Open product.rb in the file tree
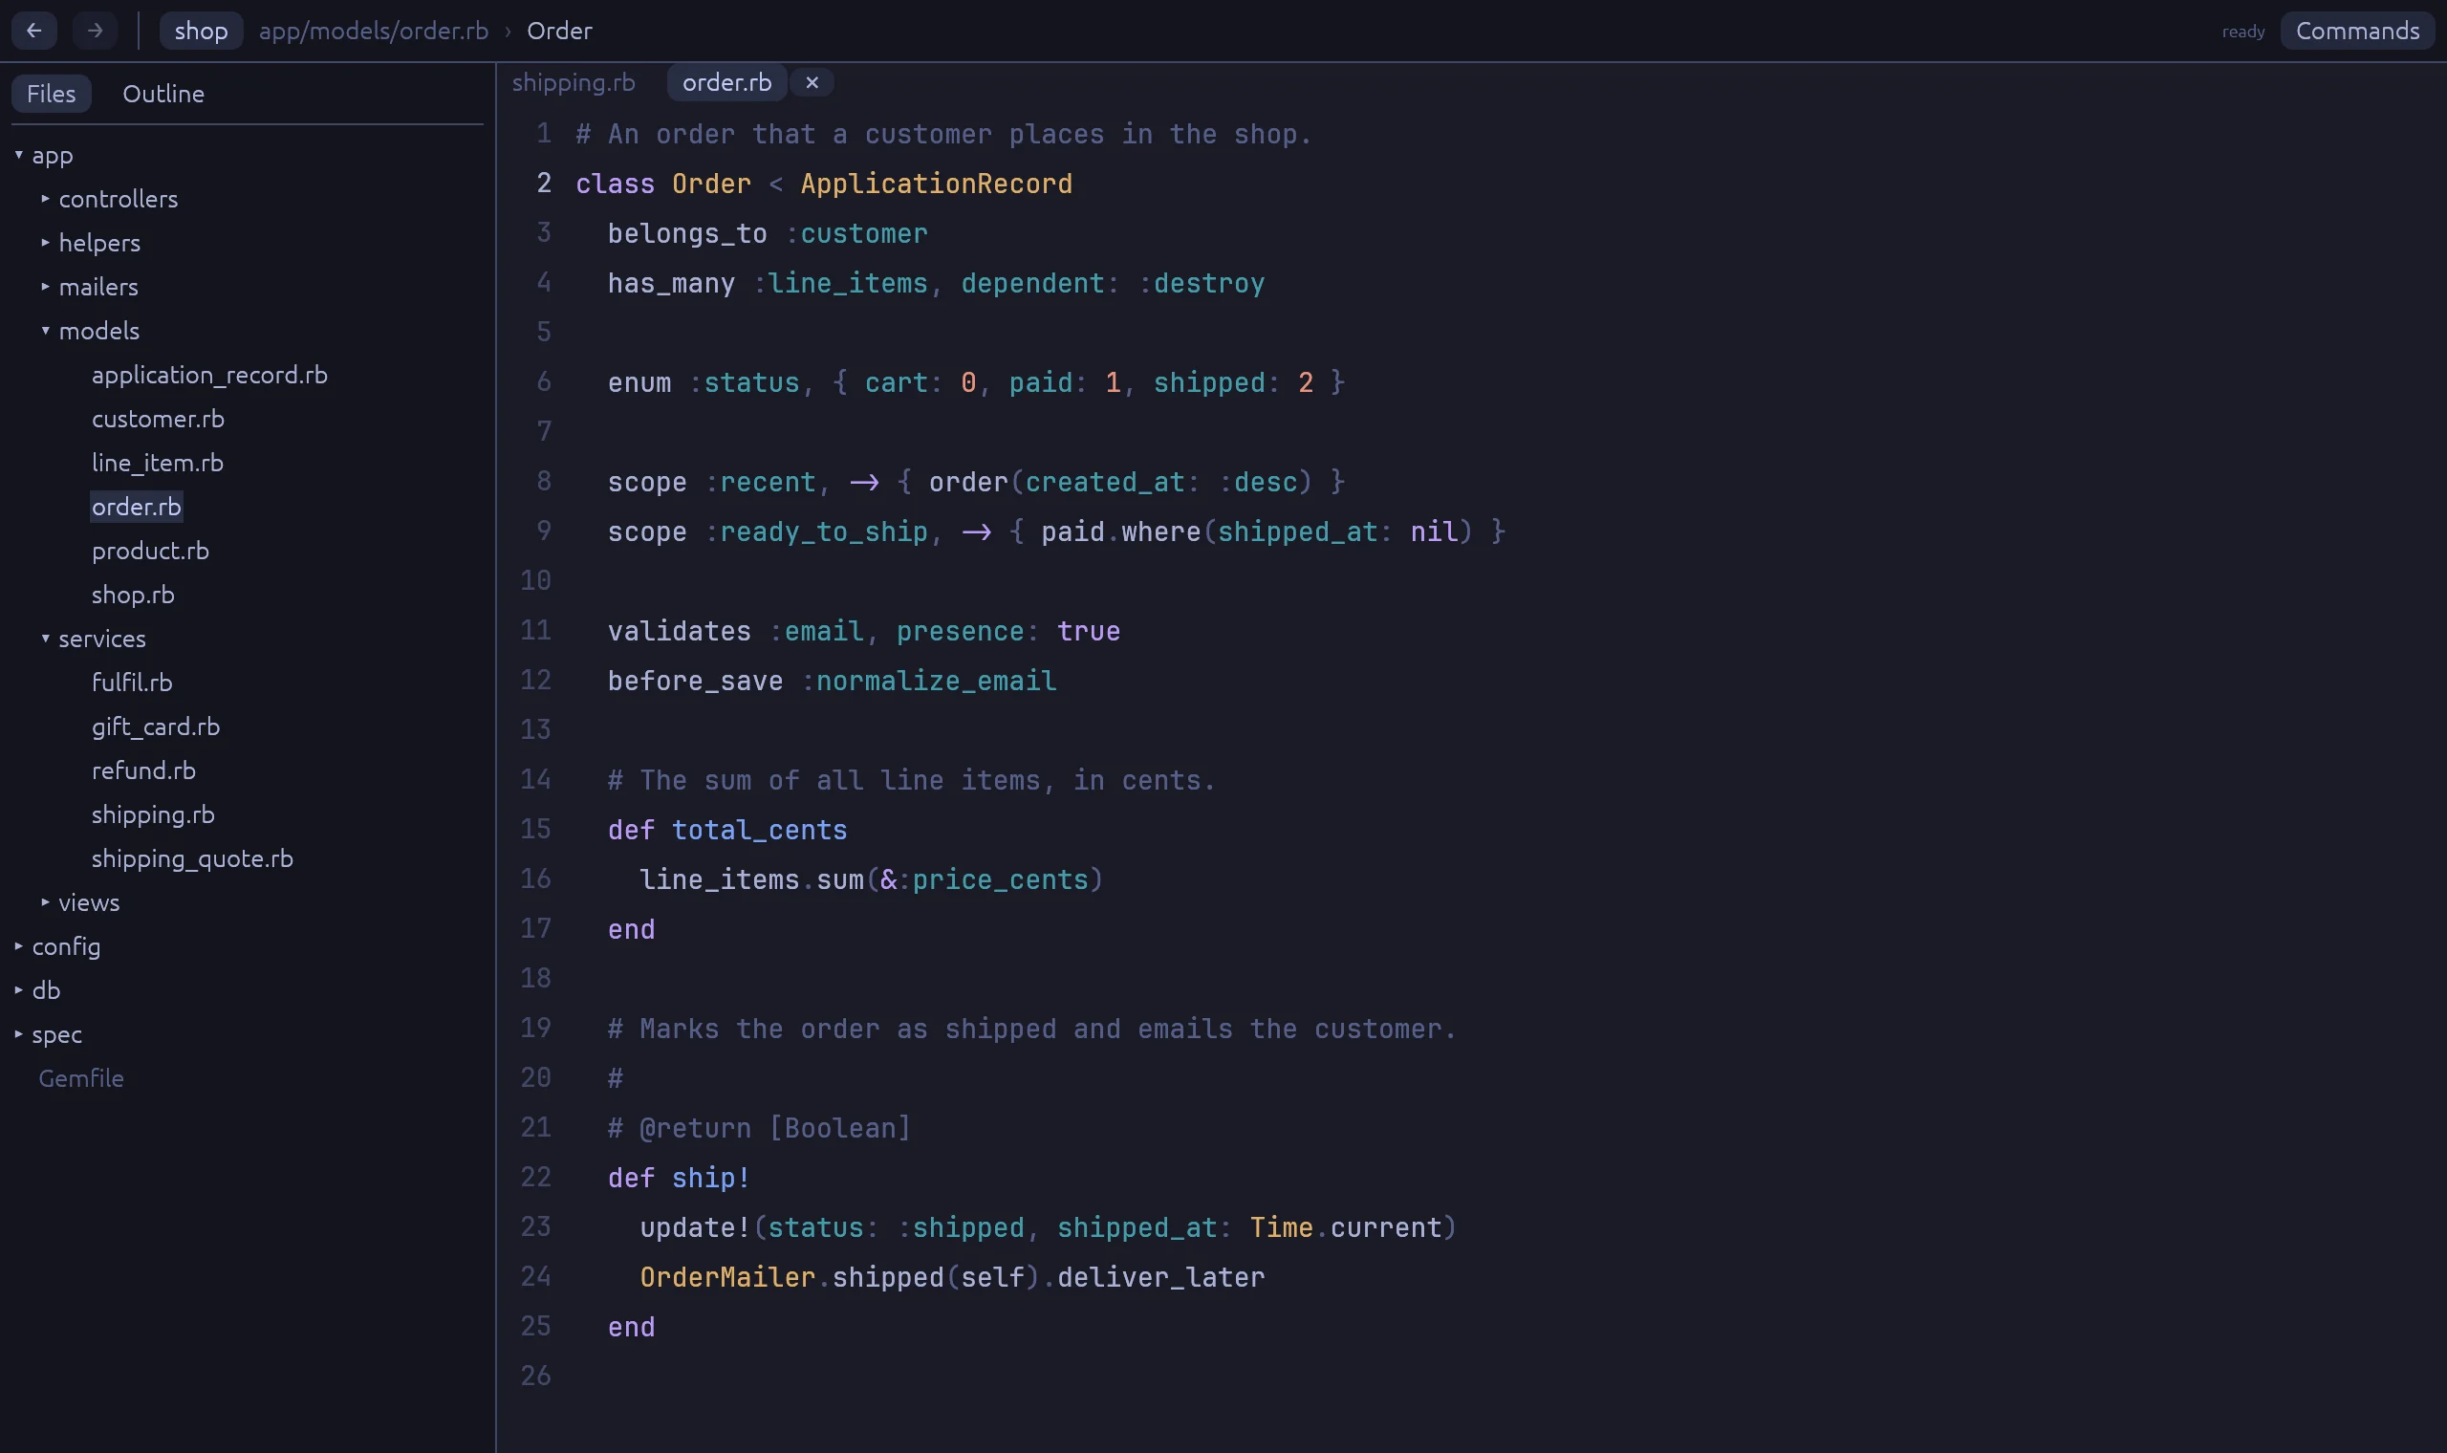2447x1453 pixels. (150, 552)
